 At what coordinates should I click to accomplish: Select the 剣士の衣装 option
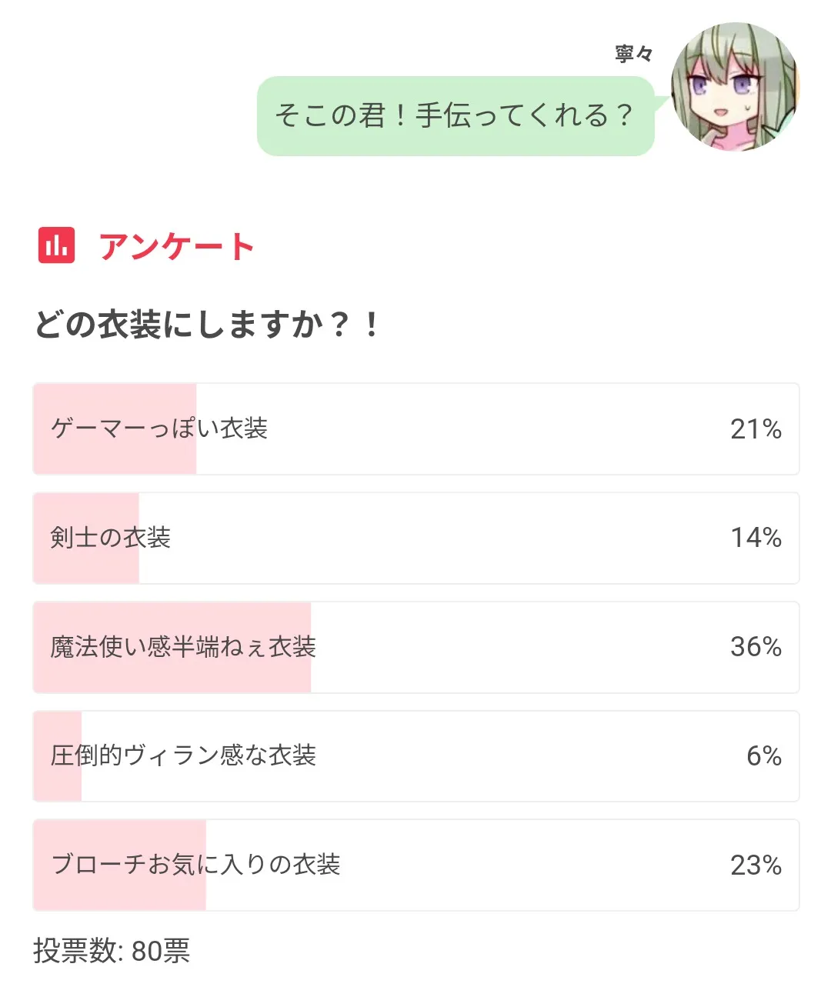[x=415, y=538]
